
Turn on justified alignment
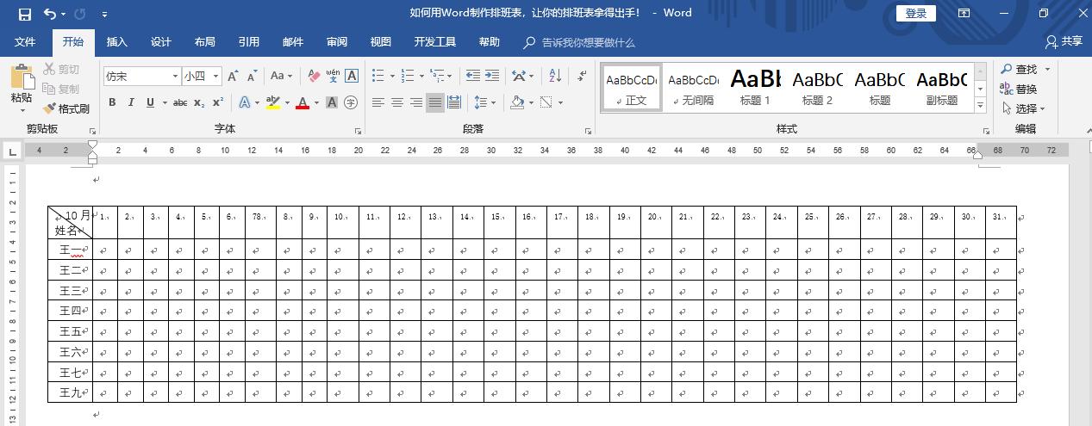point(435,102)
